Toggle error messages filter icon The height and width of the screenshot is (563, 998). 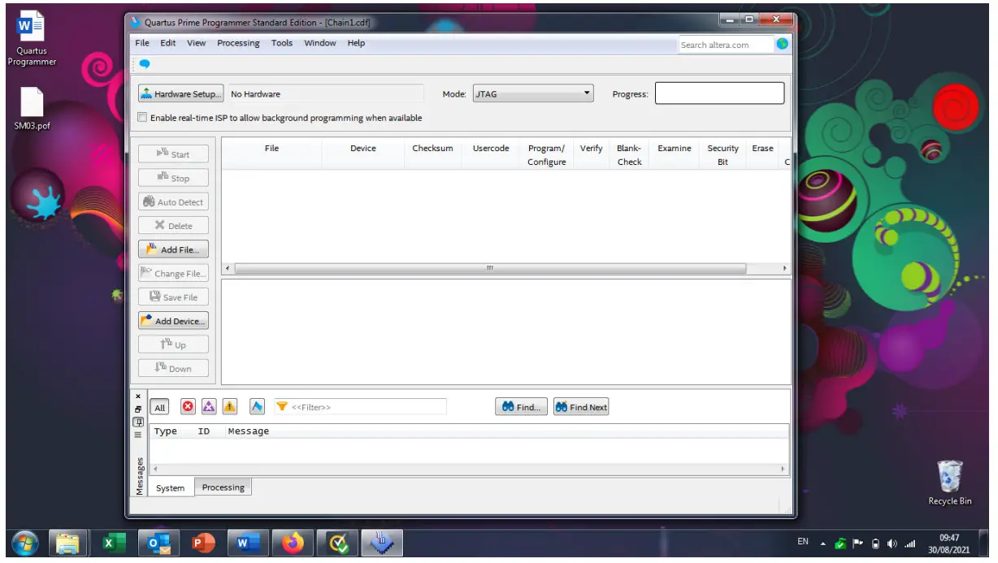click(188, 407)
